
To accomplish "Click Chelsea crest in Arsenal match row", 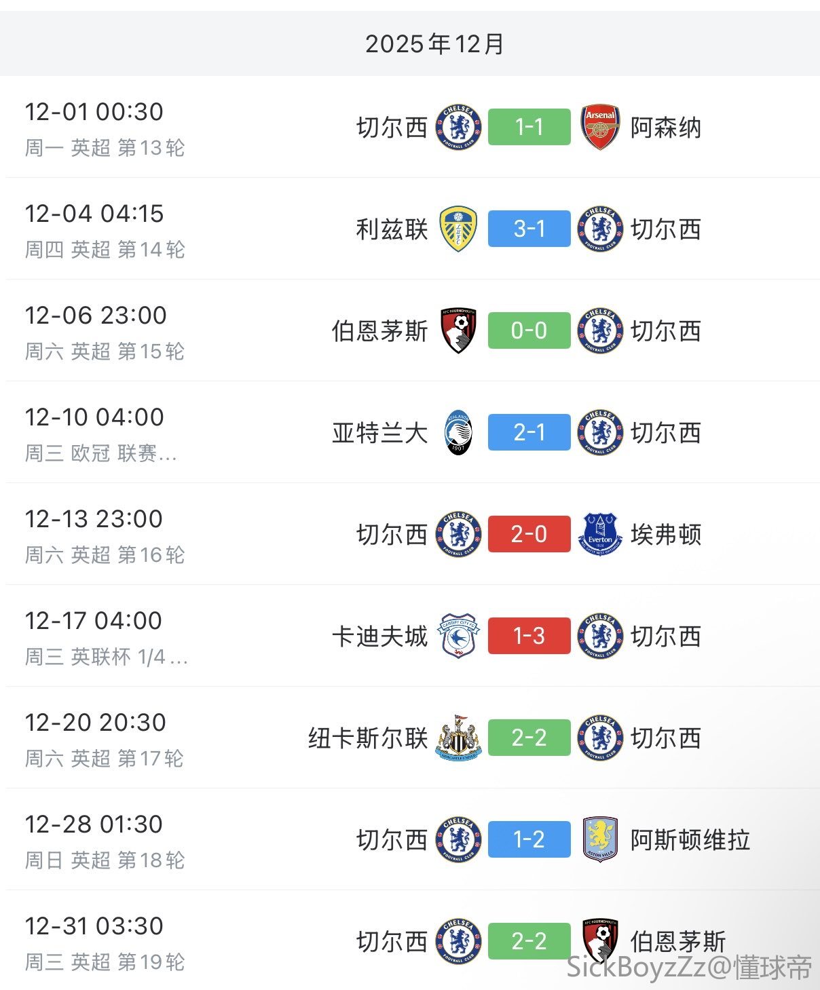I will pyautogui.click(x=458, y=127).
